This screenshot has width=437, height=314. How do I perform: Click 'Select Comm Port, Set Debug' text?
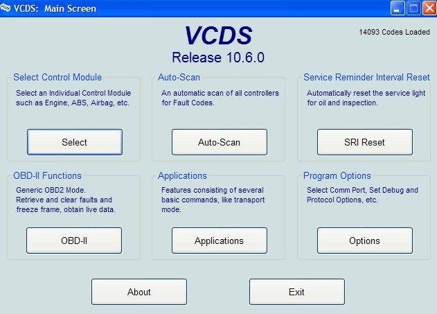point(355,190)
